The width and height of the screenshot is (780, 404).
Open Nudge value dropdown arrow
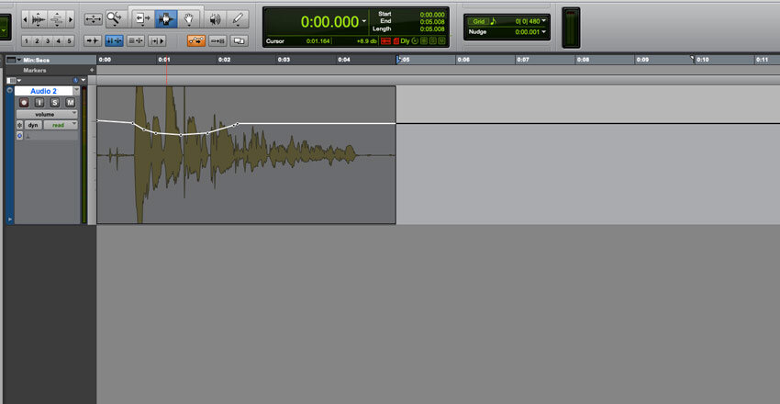click(543, 32)
